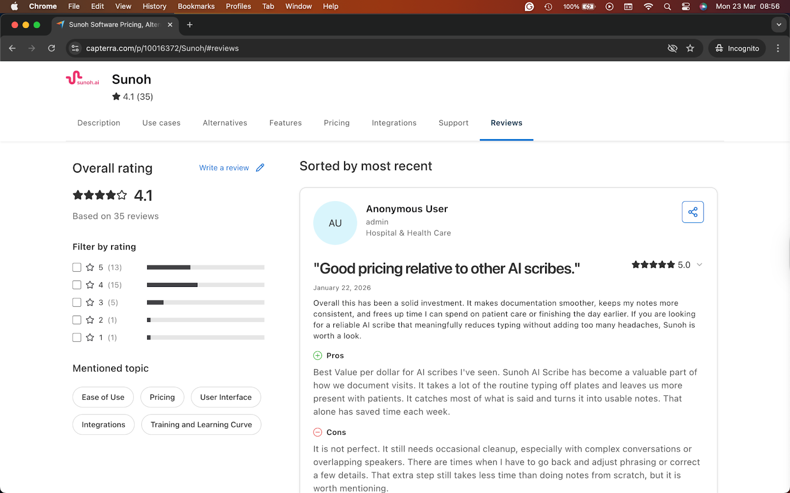Check the 1 star rating filter
Viewport: 790px width, 493px height.
[77, 337]
